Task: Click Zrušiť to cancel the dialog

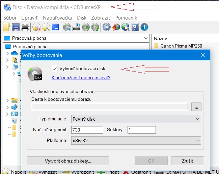Action: click(x=187, y=161)
